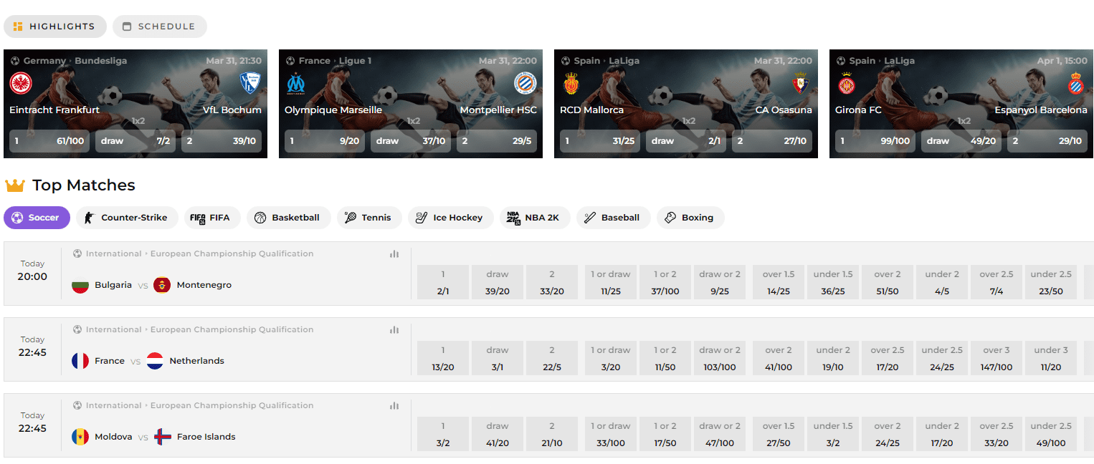
Task: View stats chart icon for France vs Netherlands
Action: (x=394, y=329)
